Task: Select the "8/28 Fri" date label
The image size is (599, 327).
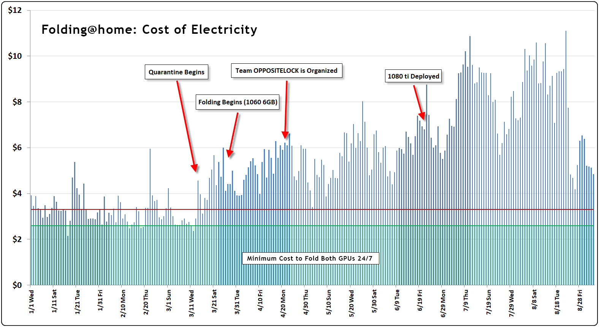Action: (580, 300)
